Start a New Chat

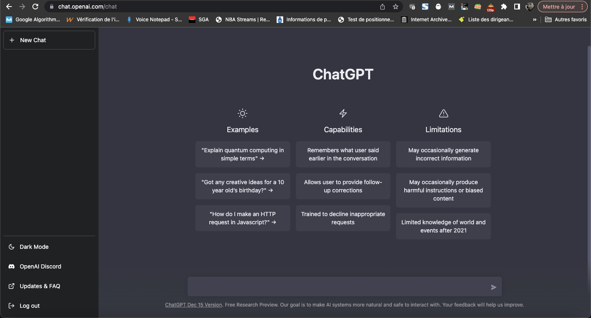pyautogui.click(x=49, y=40)
